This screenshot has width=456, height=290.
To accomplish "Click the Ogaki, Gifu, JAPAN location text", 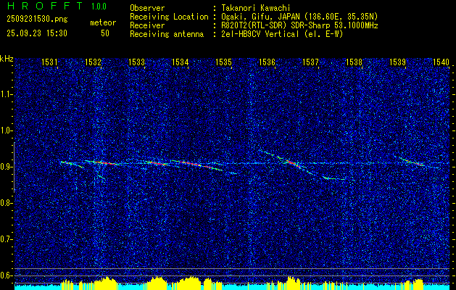I will click(299, 17).
